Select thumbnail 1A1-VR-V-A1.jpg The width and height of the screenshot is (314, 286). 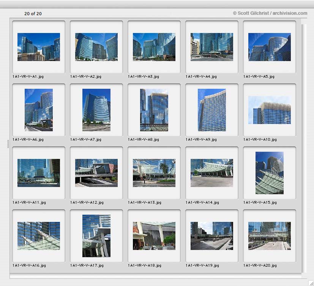click(39, 47)
